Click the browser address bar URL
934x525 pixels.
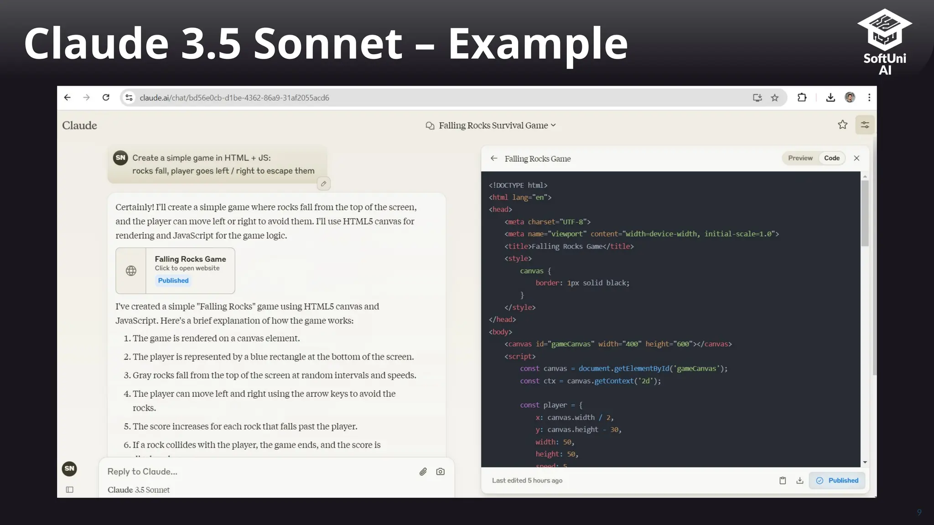pos(234,98)
